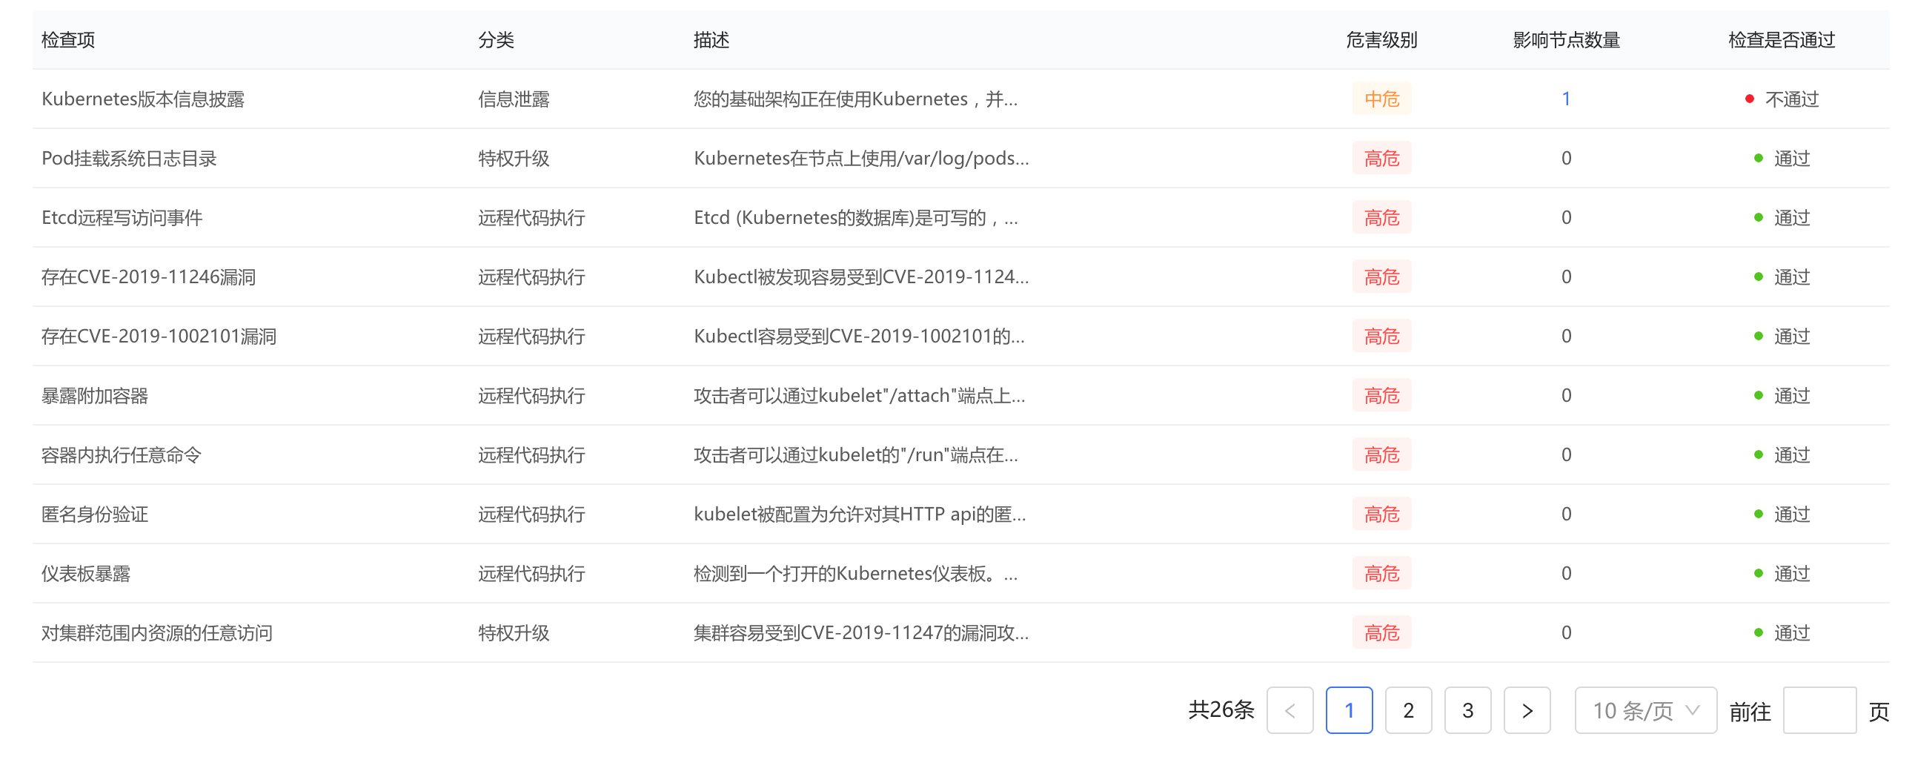Select 暴露附加容器 check item
This screenshot has width=1915, height=774.
[x=94, y=396]
